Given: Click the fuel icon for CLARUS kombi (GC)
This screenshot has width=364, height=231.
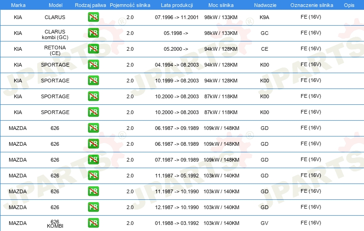Looking at the screenshot, I should [93, 34].
